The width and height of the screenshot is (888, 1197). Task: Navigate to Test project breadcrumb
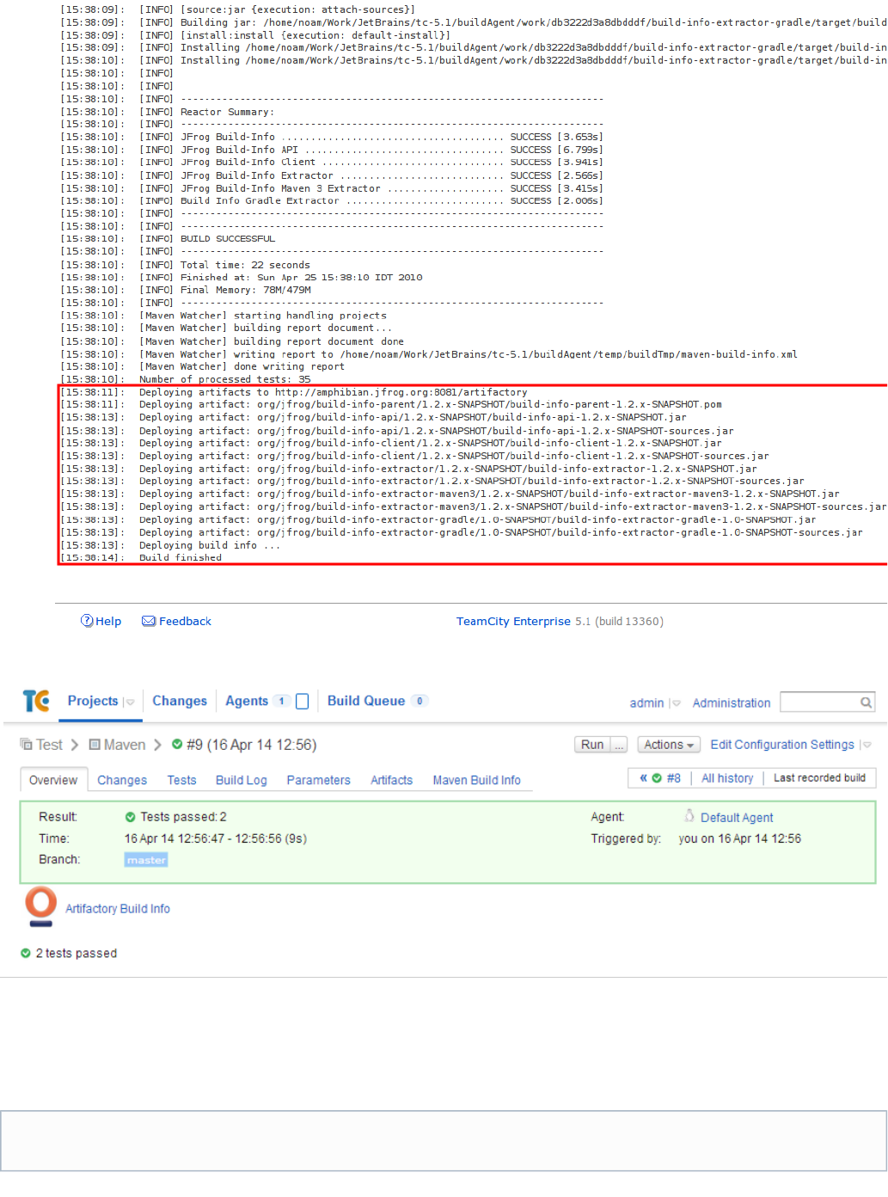49,745
